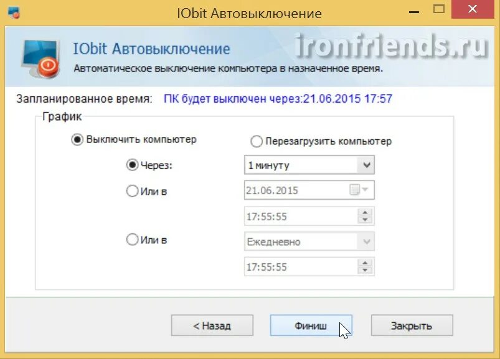
Task: Select the 'Выключить компьютер' radio button
Action: coord(77,139)
